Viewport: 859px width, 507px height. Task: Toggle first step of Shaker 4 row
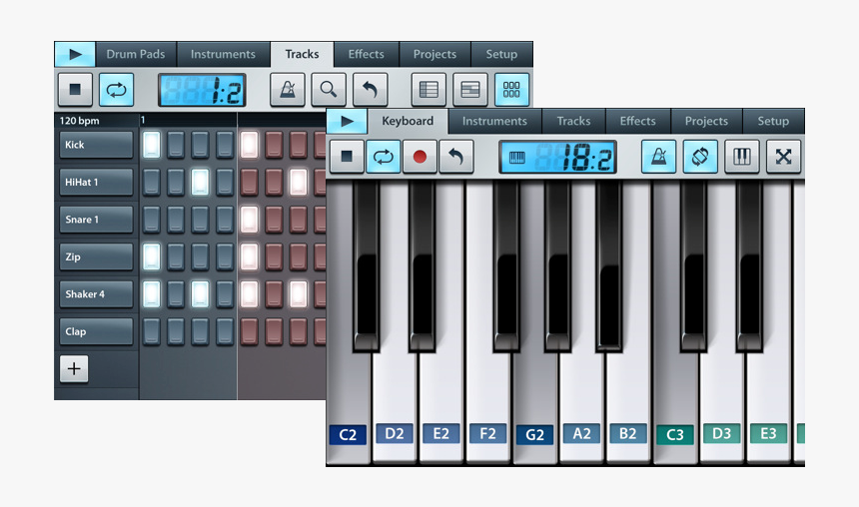[x=151, y=294]
